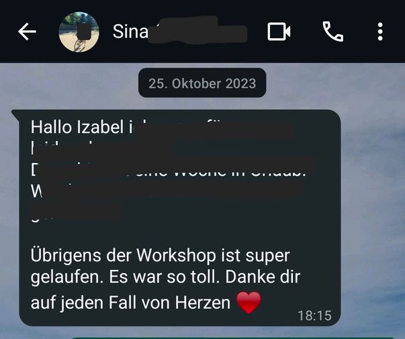Select the word 'Workshop' in the message
The height and width of the screenshot is (339, 405).
[176, 256]
